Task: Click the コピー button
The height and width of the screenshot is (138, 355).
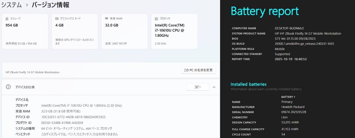Action: coord(198,87)
